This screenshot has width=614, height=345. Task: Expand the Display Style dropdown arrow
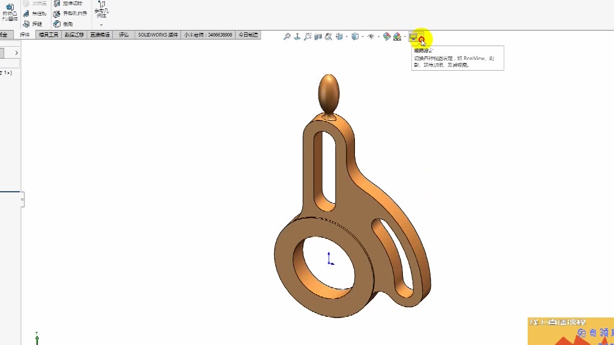tap(363, 37)
